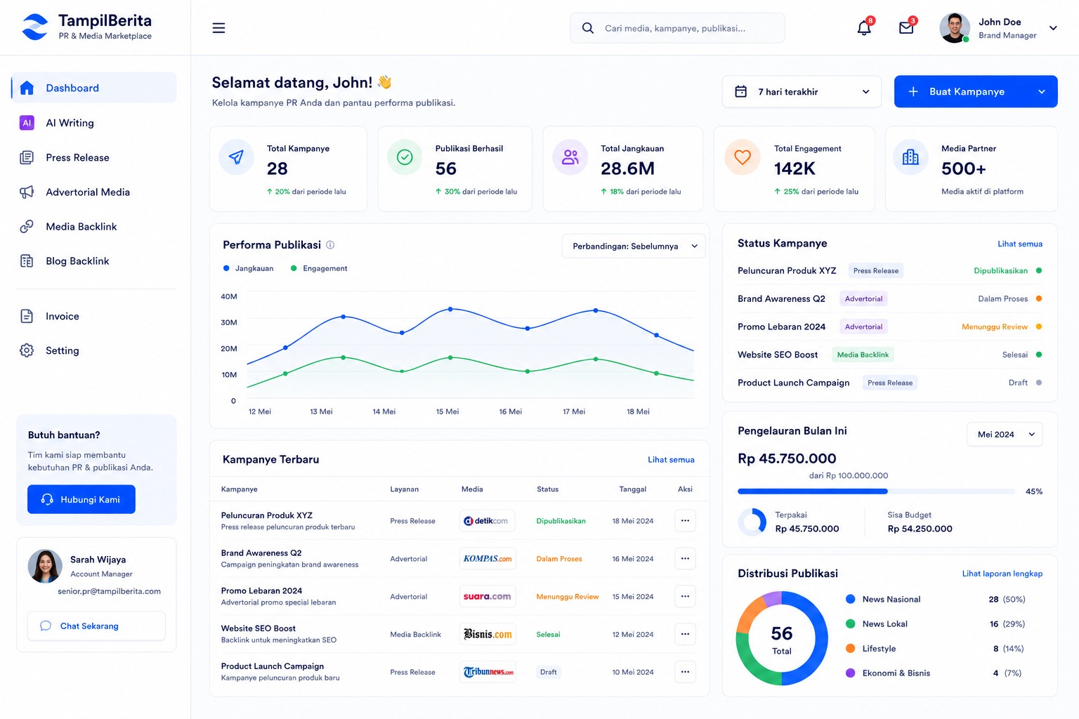The height and width of the screenshot is (719, 1079).
Task: Click the Publikasi Berhasil checkmark icon
Action: [405, 157]
